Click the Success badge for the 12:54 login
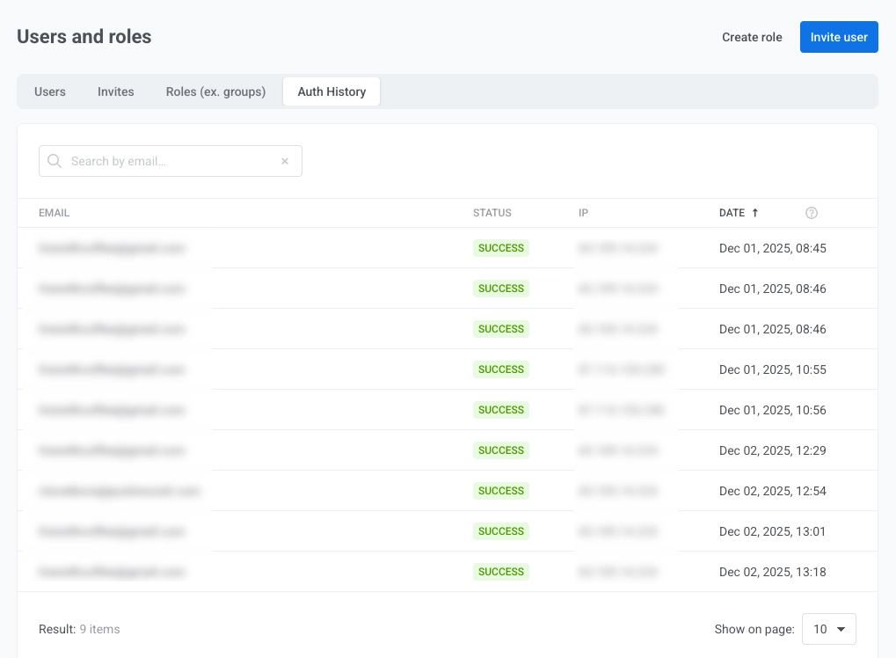This screenshot has height=658, width=896. point(501,491)
